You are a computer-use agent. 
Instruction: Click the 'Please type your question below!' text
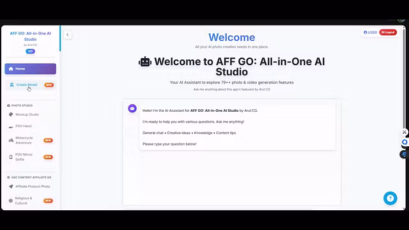coord(169,144)
